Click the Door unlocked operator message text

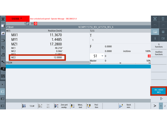pyautogui.click(x=53, y=19)
